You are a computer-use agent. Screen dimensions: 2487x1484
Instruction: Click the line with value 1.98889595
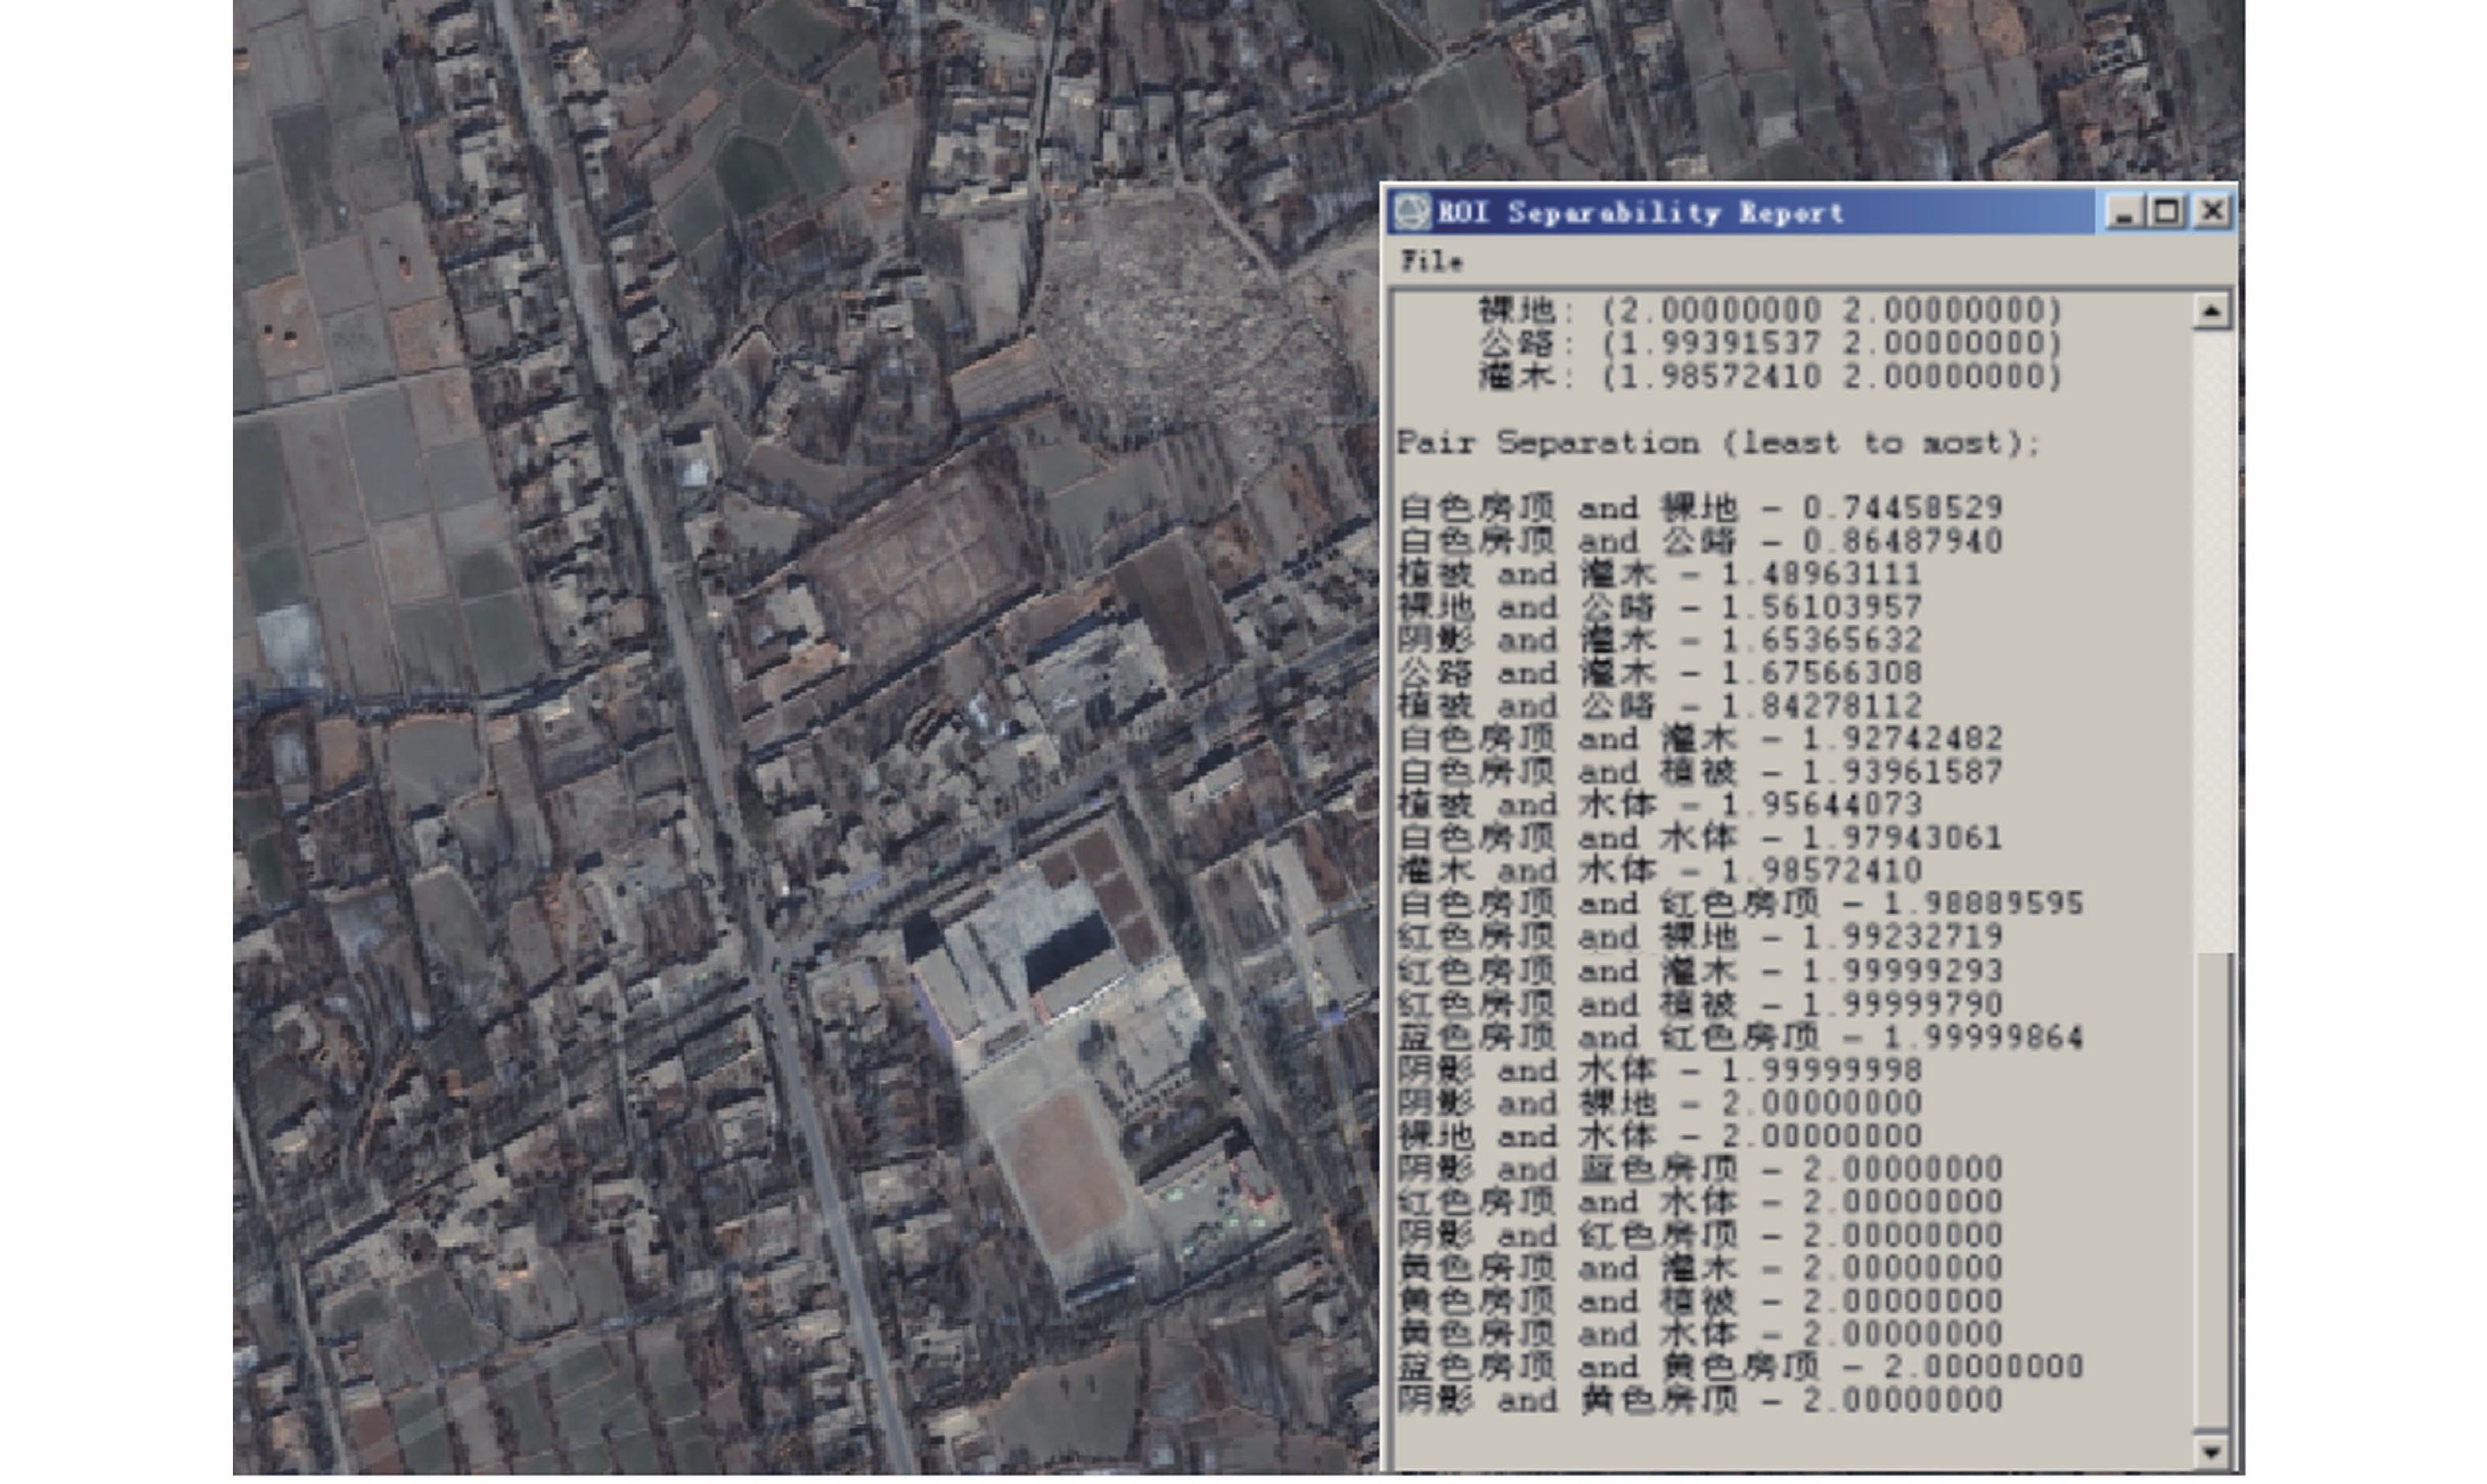coord(1740,904)
